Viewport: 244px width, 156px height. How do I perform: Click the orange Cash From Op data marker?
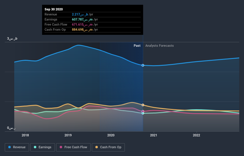[x=143, y=105]
